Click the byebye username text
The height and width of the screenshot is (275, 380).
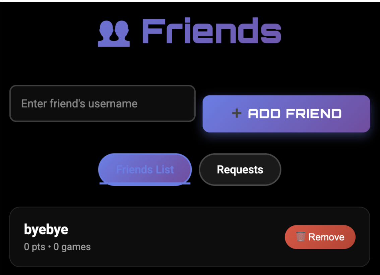(46, 229)
